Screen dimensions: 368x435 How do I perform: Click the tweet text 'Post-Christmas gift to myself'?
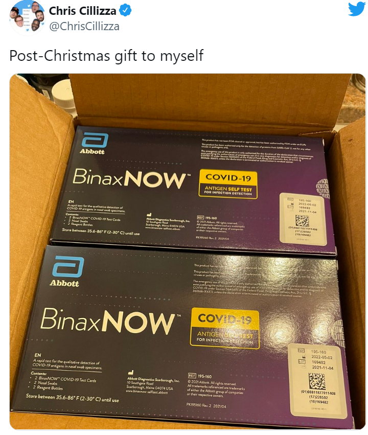(106, 56)
